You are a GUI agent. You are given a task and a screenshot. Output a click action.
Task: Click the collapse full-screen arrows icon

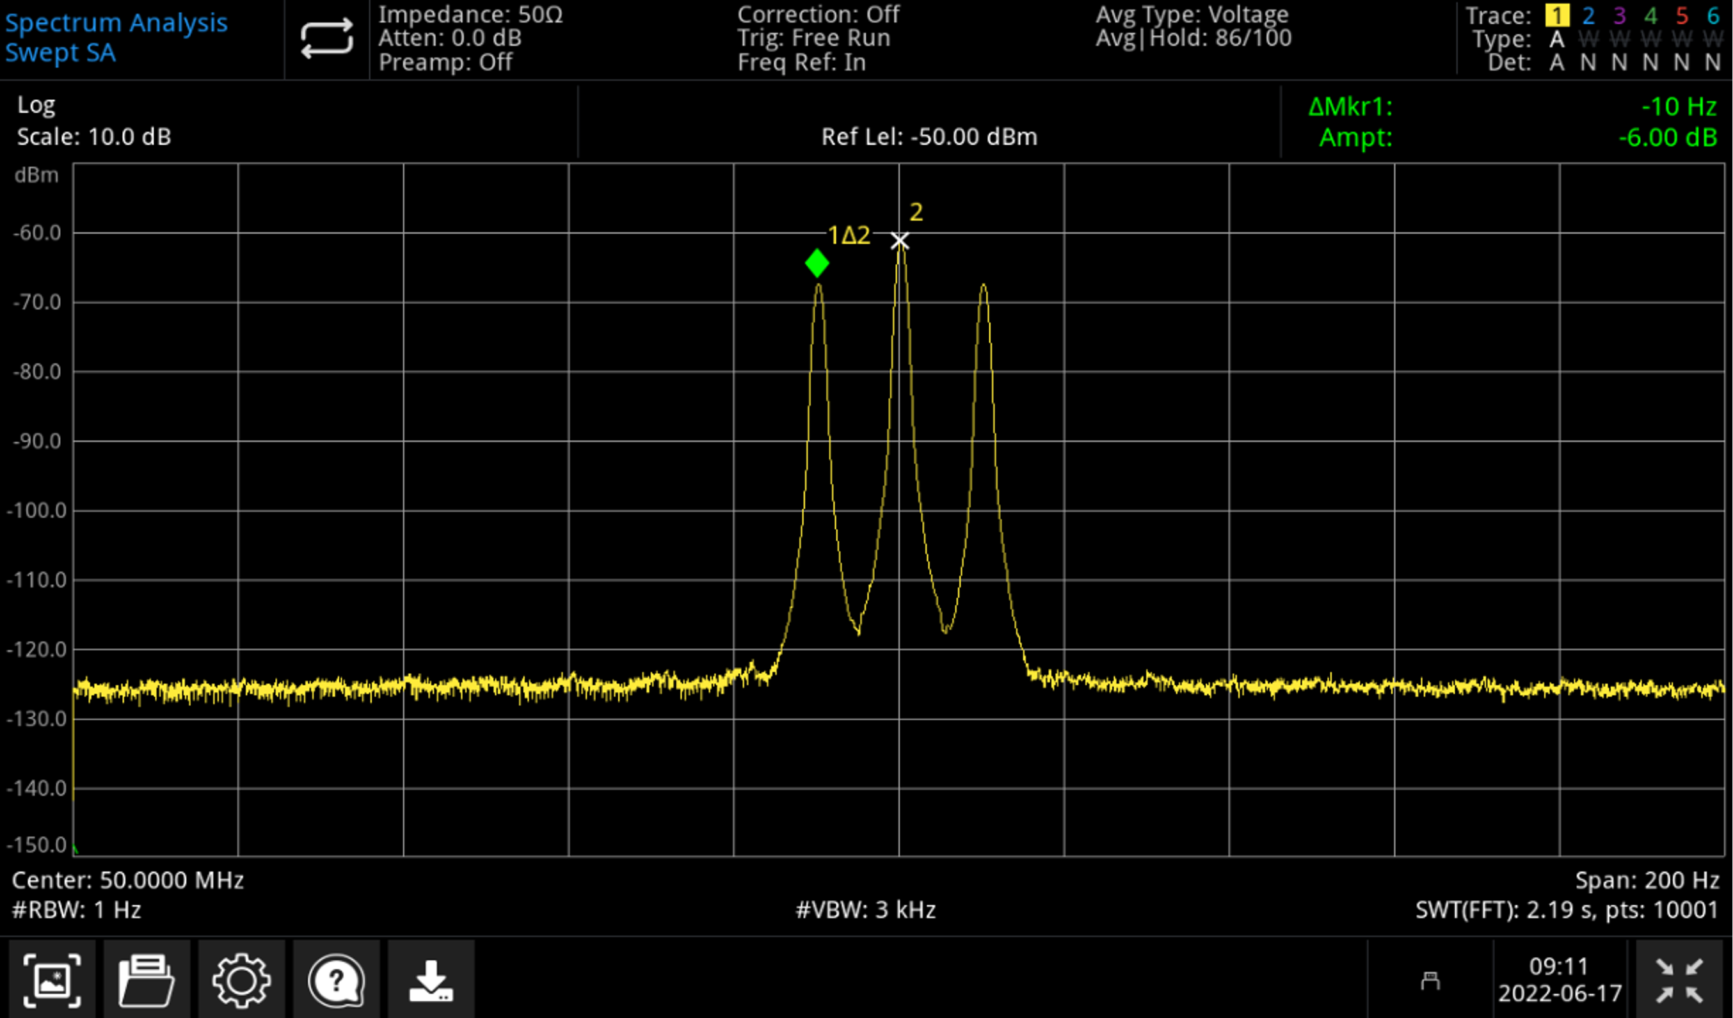click(1688, 979)
